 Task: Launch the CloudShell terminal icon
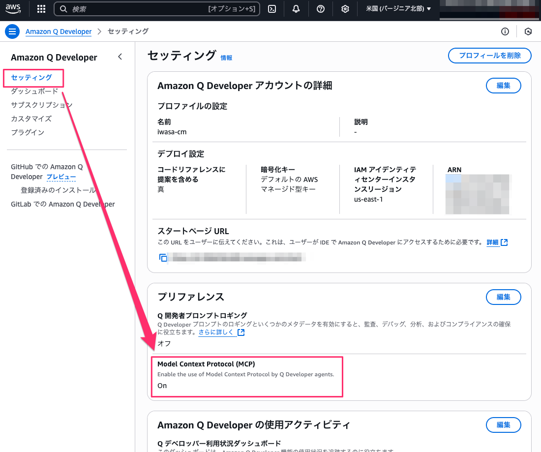(x=272, y=9)
